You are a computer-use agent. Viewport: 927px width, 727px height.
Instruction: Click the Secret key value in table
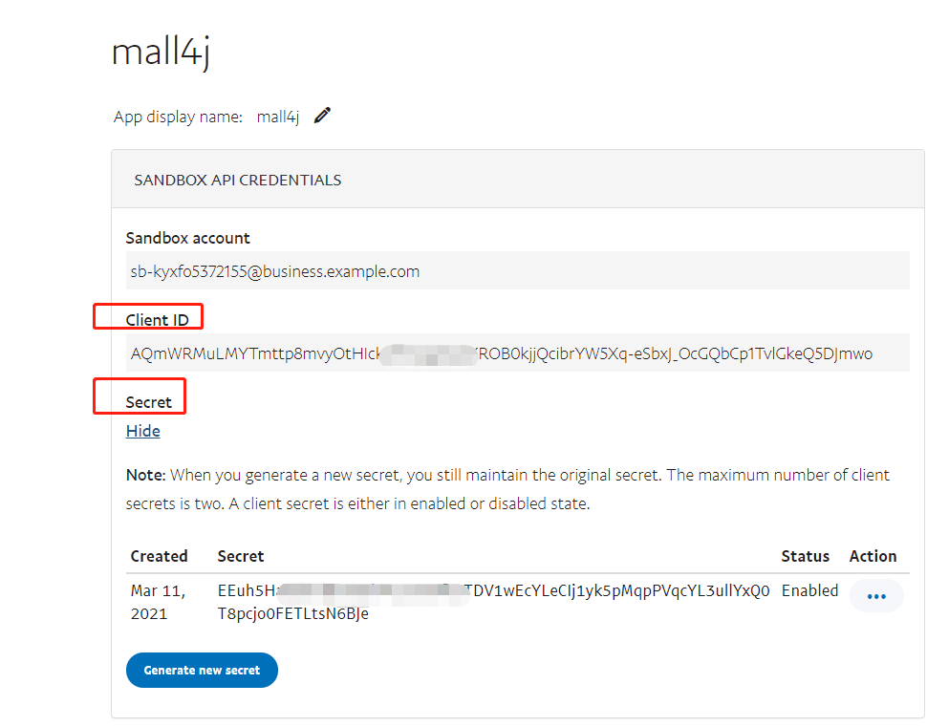pos(494,602)
